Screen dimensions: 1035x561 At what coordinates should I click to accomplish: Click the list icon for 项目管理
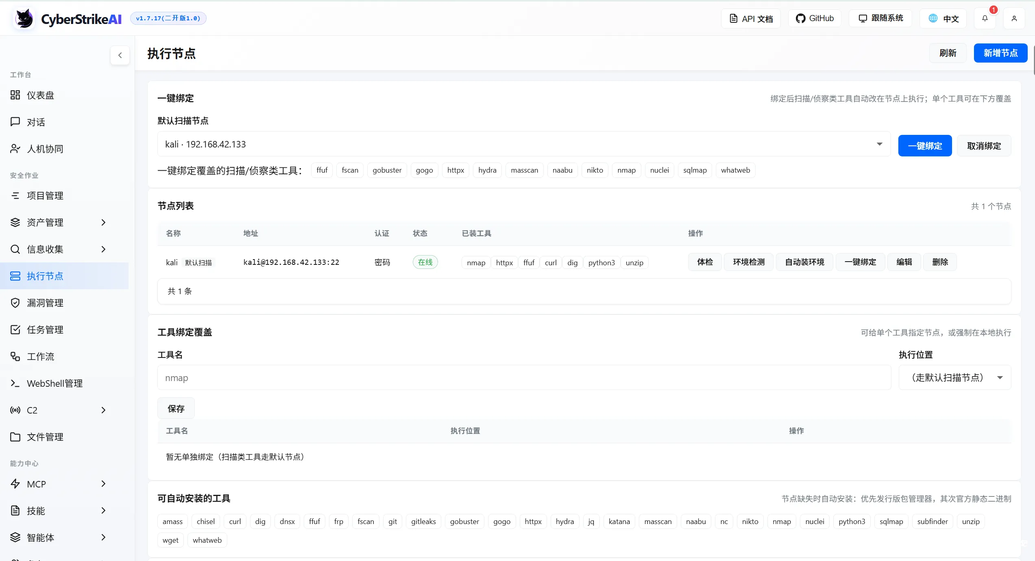click(15, 196)
